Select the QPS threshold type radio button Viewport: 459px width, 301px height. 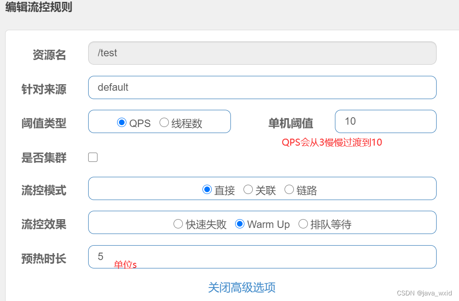click(x=122, y=123)
